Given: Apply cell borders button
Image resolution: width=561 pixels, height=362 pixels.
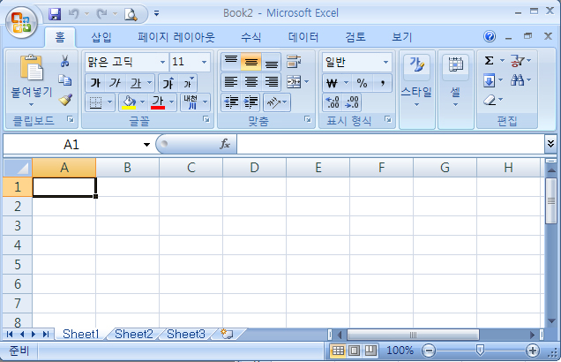Looking at the screenshot, I should pyautogui.click(x=95, y=102).
